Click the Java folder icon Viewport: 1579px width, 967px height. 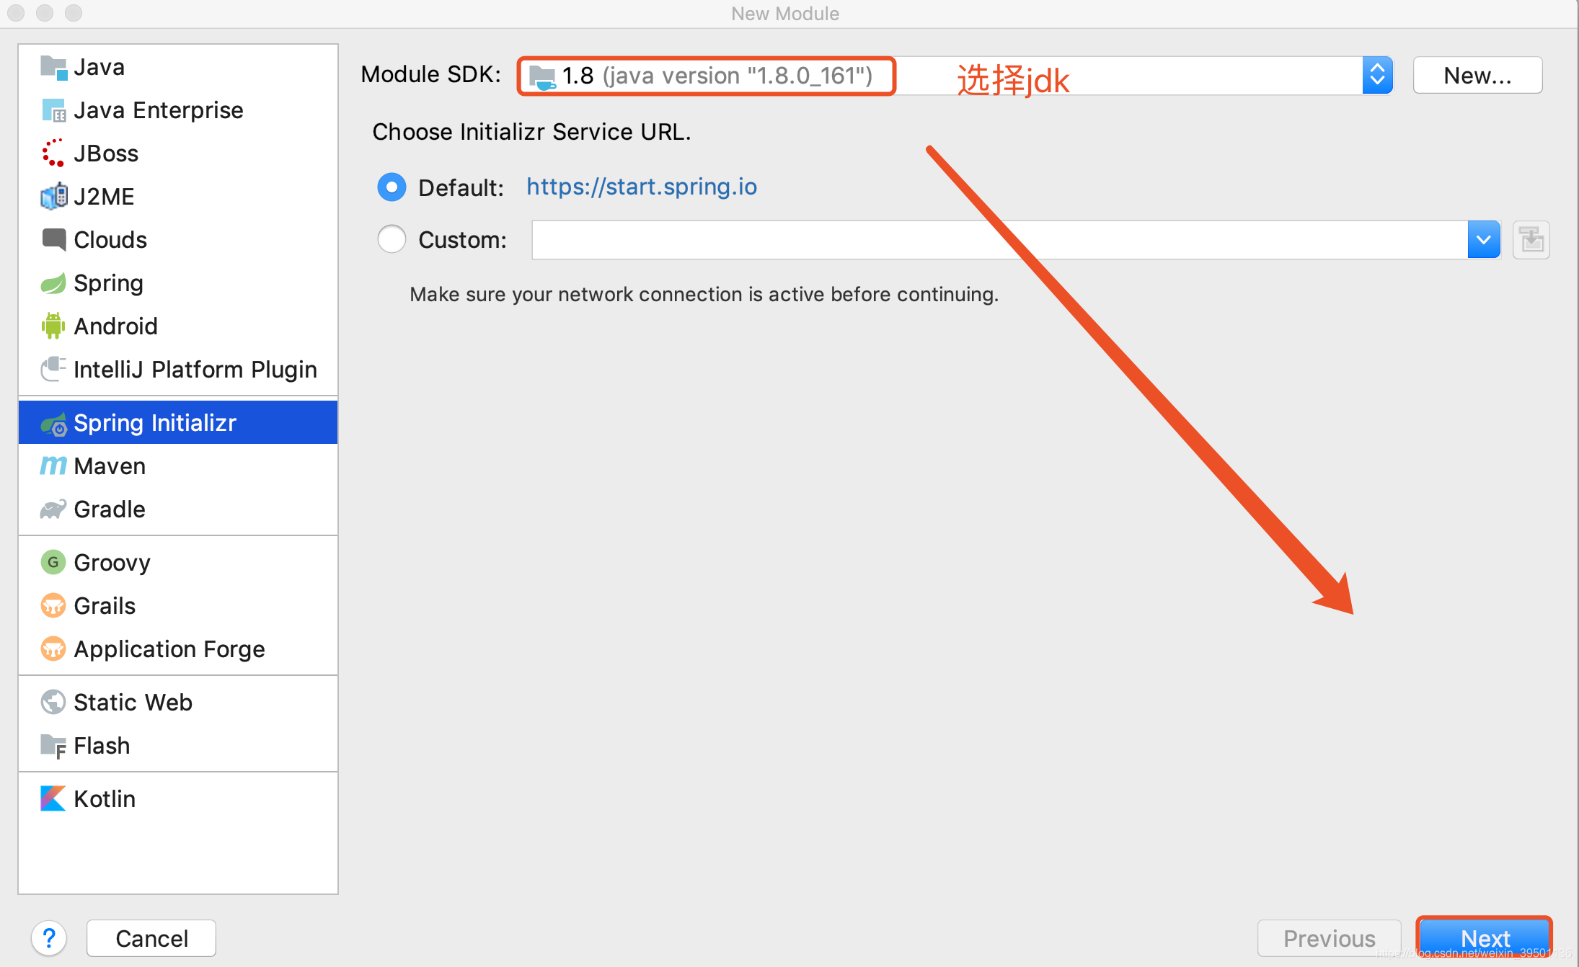tap(53, 67)
